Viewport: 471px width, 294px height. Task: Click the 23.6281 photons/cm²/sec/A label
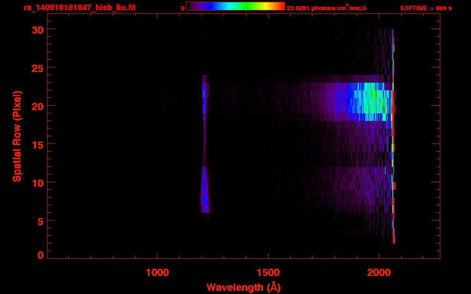point(327,8)
